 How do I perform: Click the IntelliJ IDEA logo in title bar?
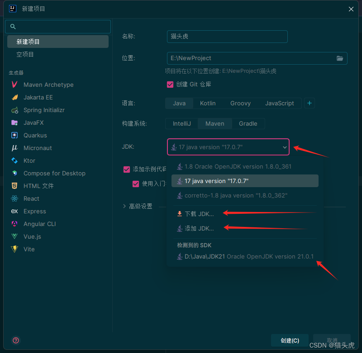point(13,9)
